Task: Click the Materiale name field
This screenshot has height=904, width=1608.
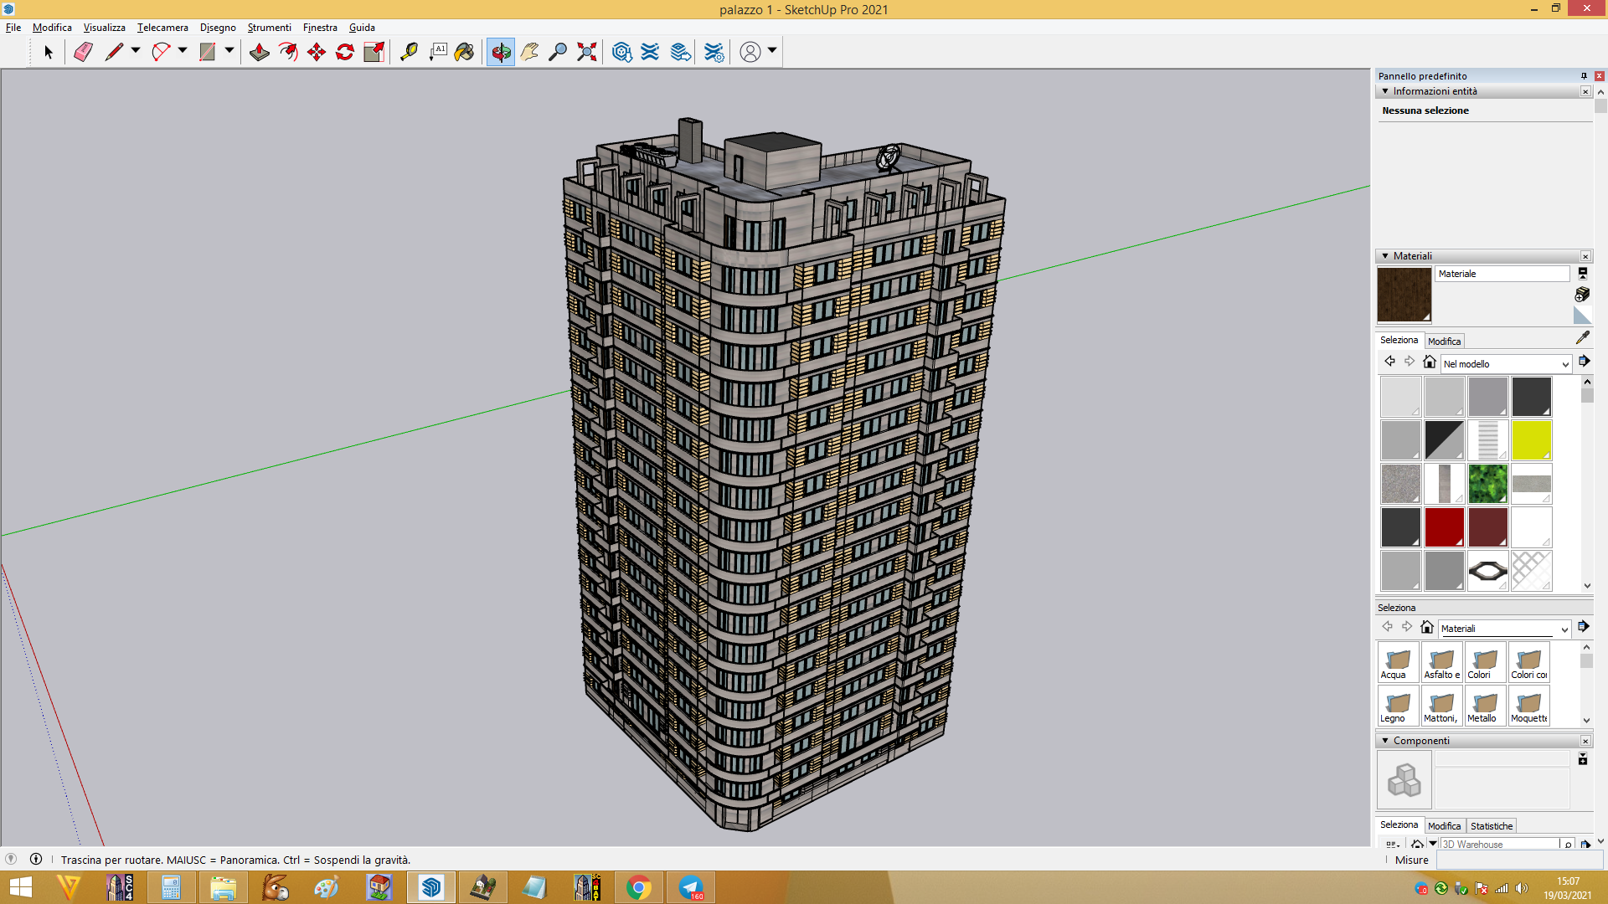Action: pyautogui.click(x=1502, y=274)
